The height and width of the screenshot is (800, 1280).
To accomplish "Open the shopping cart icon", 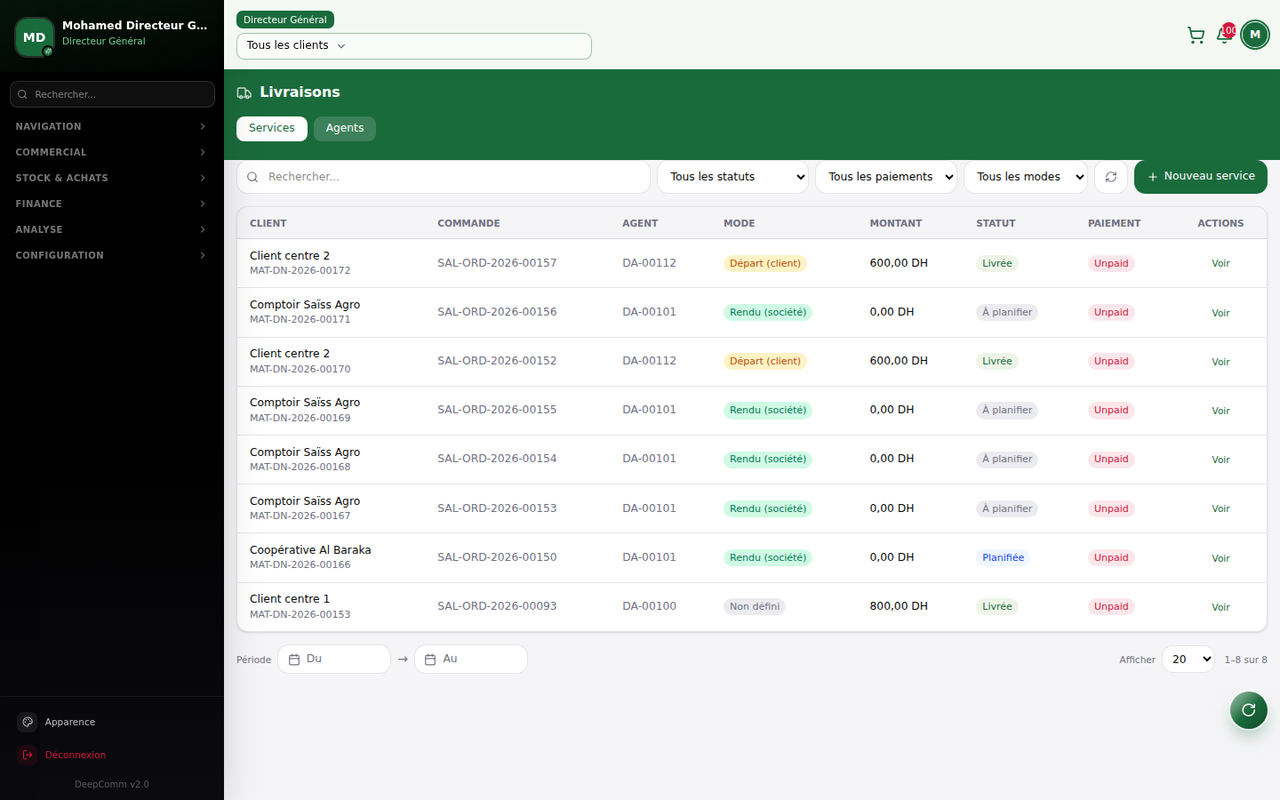I will click(1196, 36).
